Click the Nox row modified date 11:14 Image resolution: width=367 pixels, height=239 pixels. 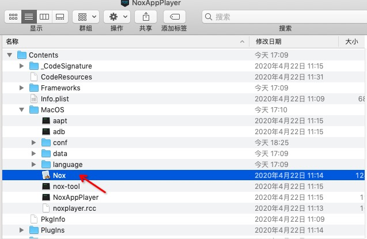coord(289,176)
